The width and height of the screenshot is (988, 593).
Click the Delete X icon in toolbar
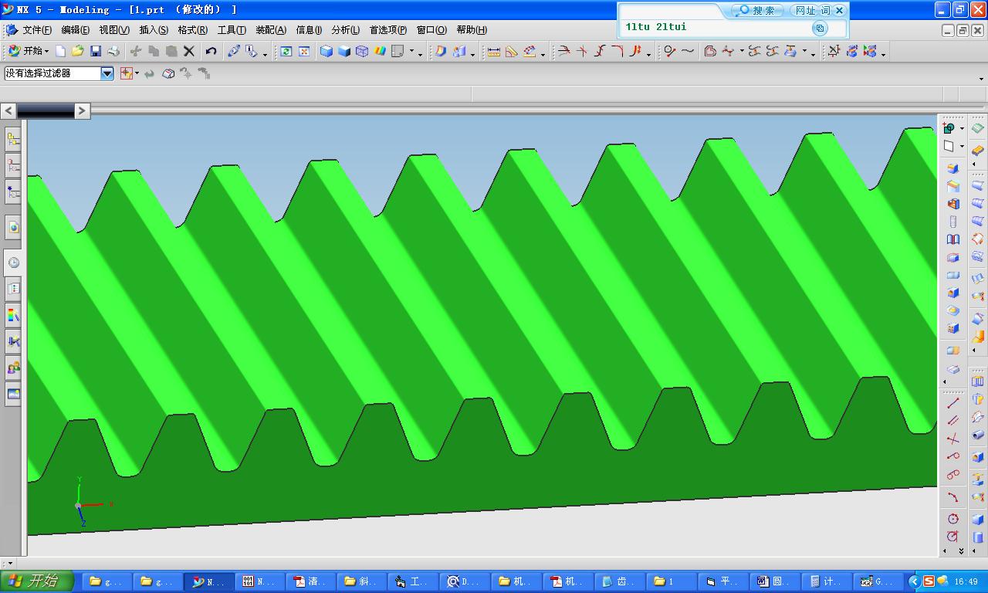[x=188, y=52]
